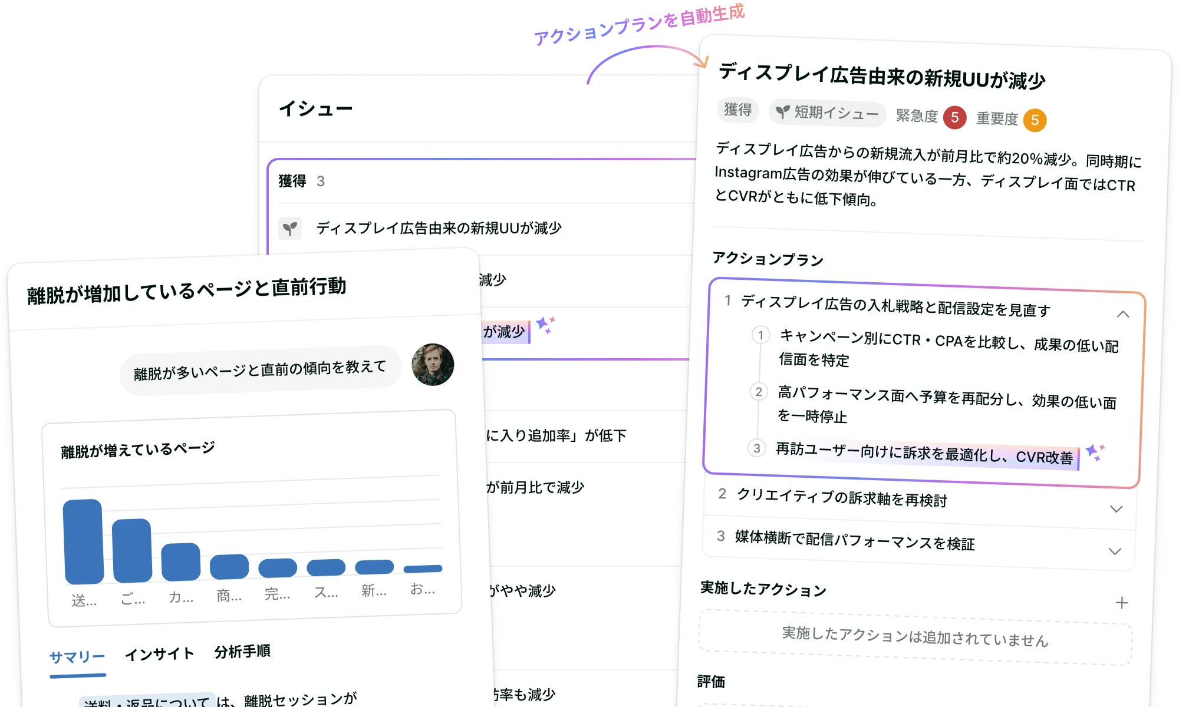
Task: Click the tallest blue bar labeled 送…
Action: [x=83, y=541]
